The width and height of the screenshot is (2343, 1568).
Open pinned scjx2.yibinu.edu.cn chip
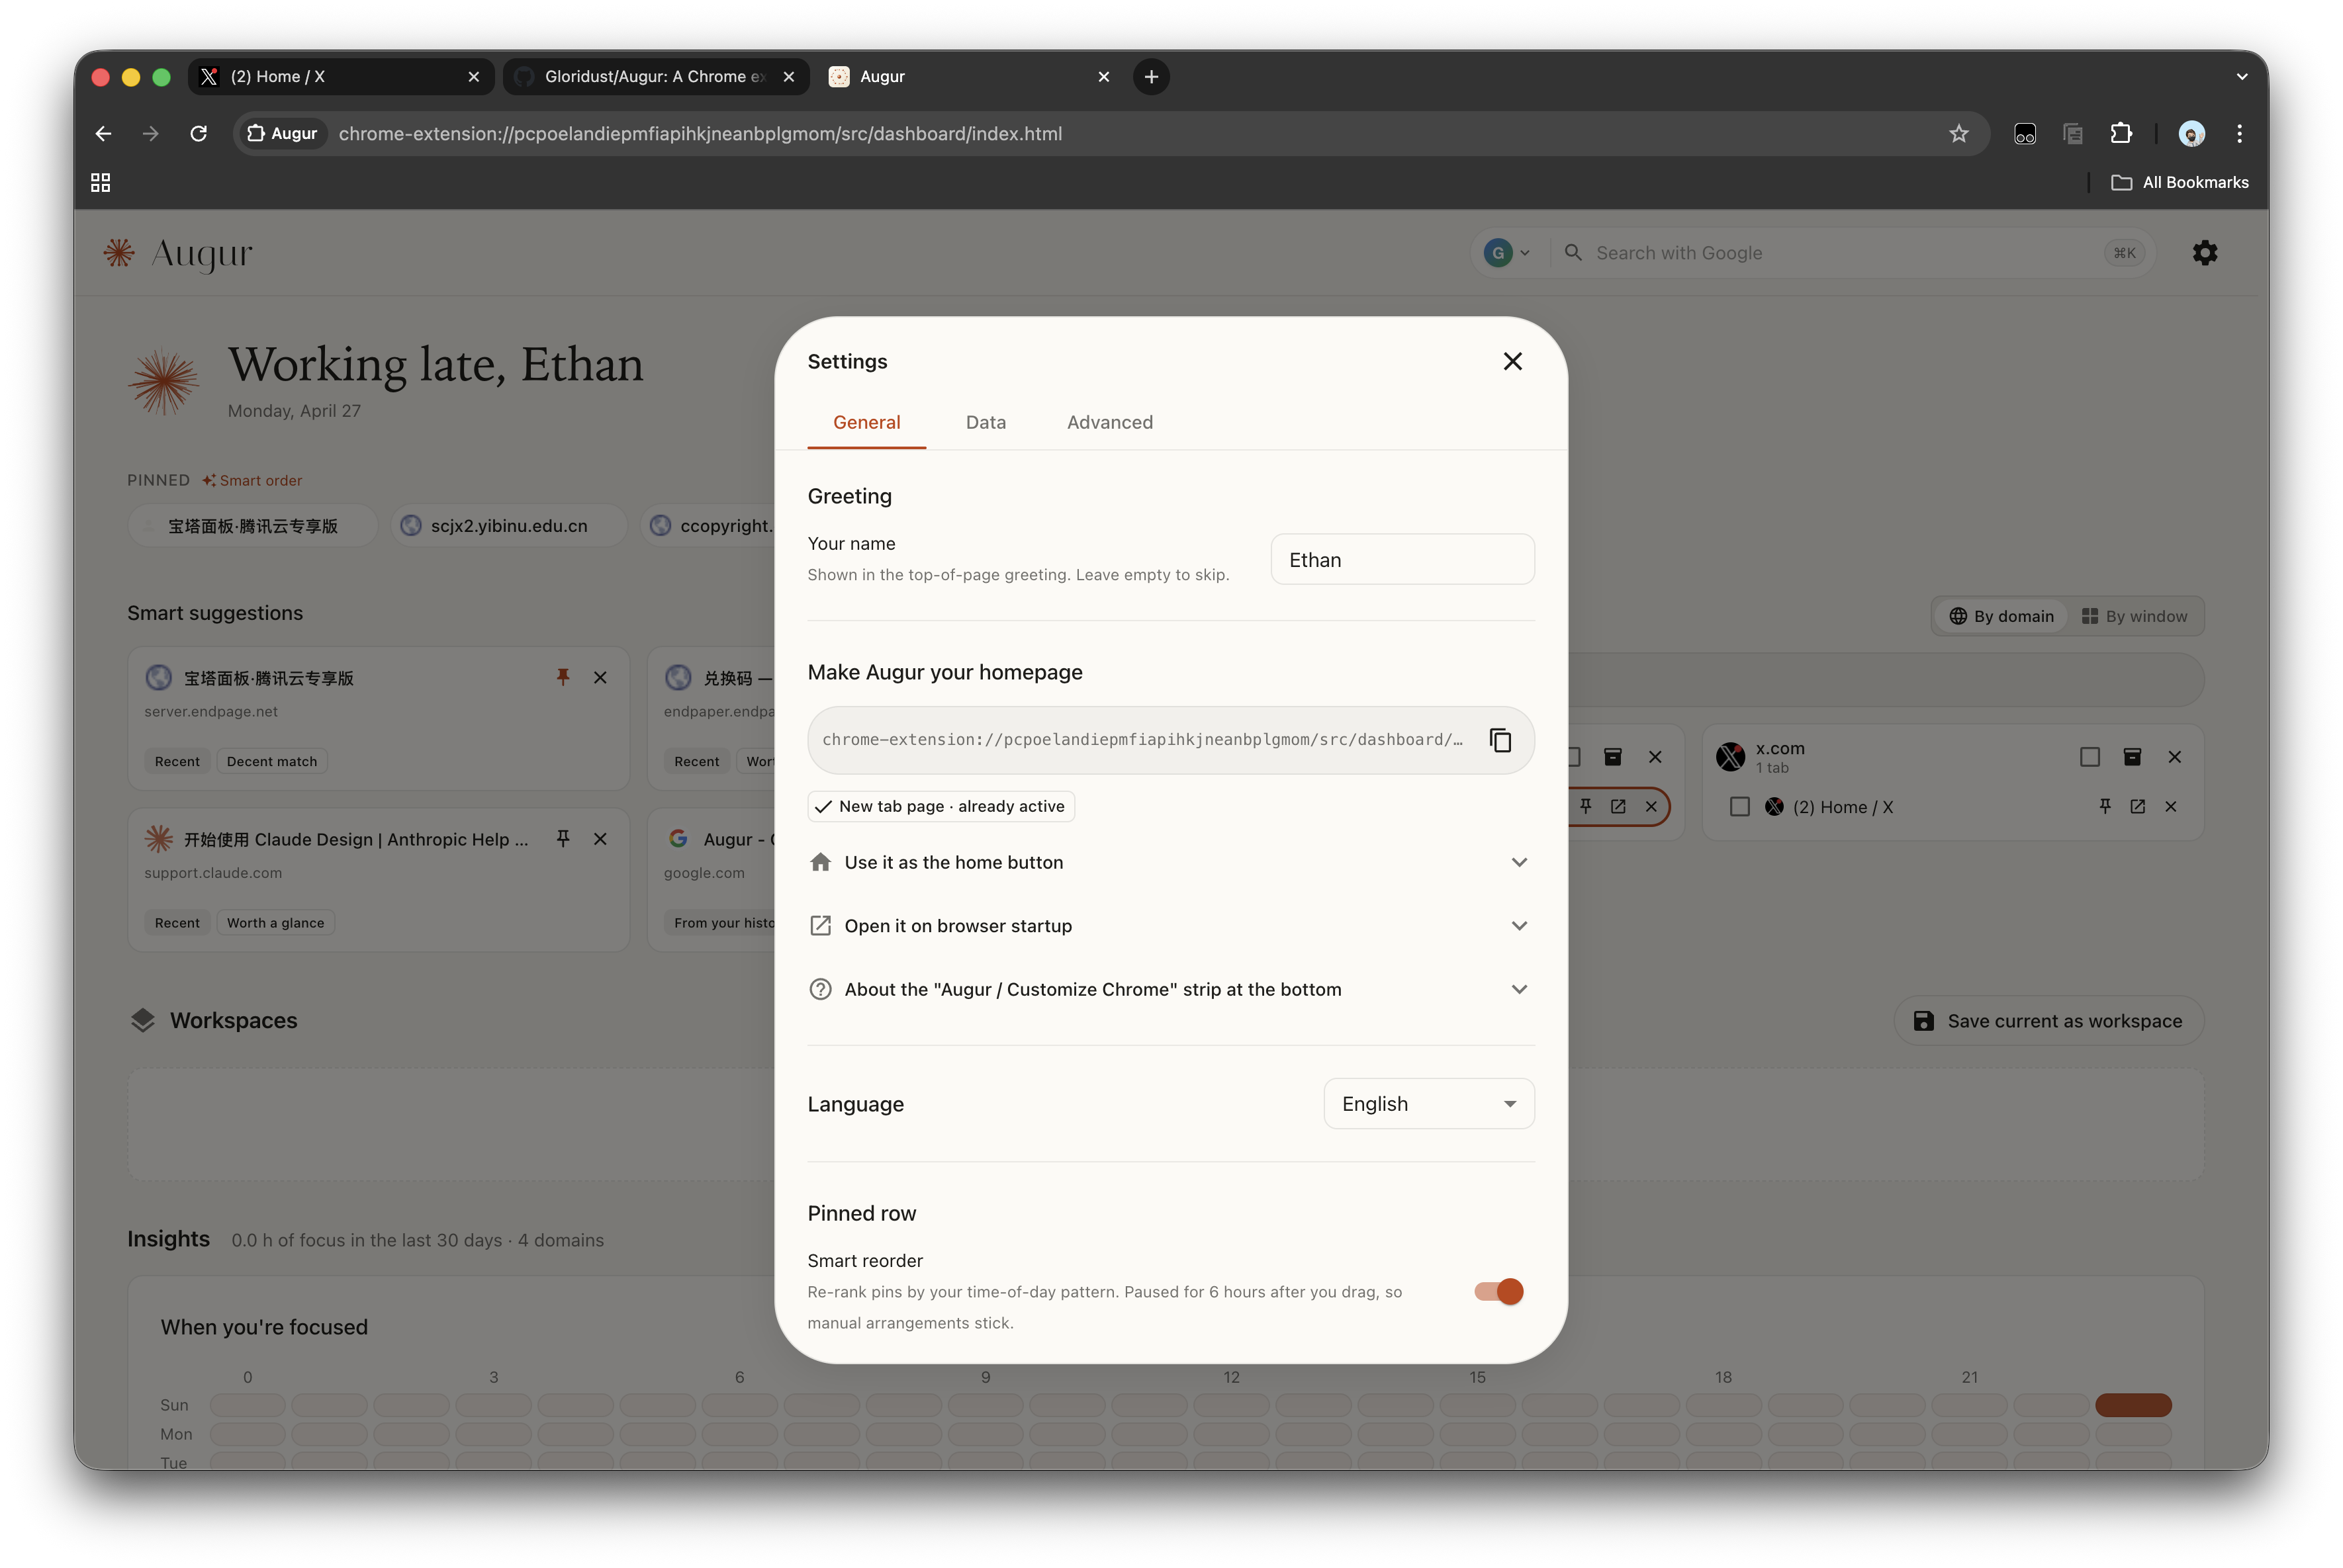click(x=508, y=525)
